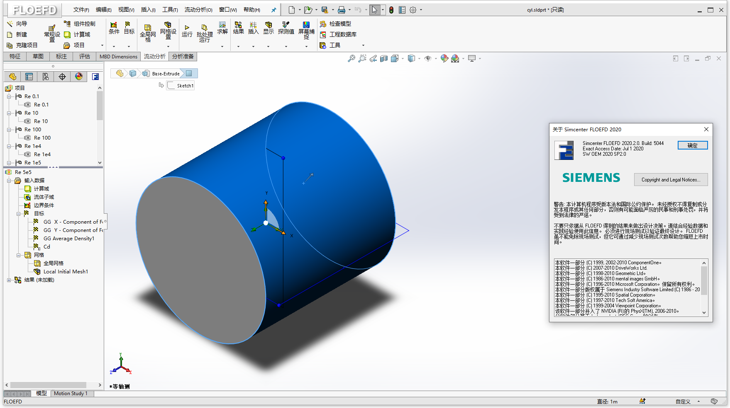
Task: Select Local Initial Mesh1 item
Action: pyautogui.click(x=61, y=272)
